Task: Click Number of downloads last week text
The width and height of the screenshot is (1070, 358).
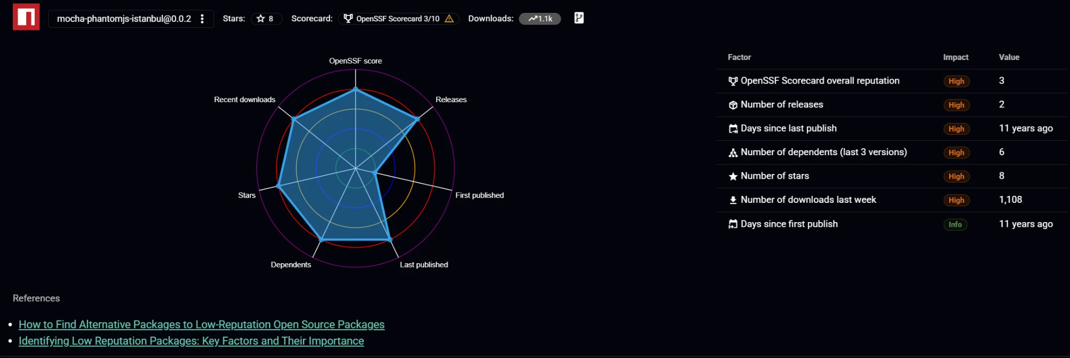Action: click(x=808, y=200)
